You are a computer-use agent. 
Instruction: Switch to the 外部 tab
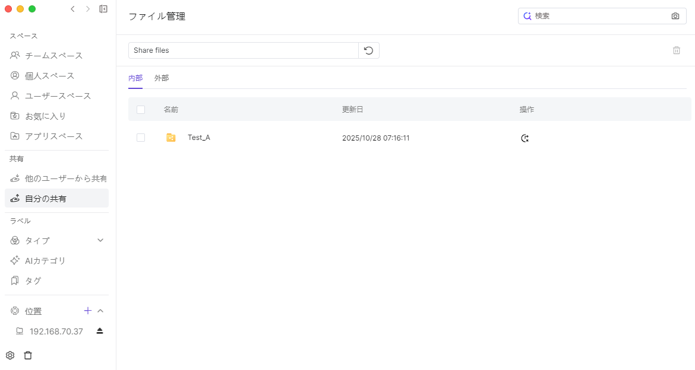click(162, 78)
